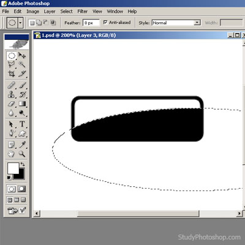Enable Subtract from Selection mode
Image resolution: width=245 pixels, height=245 pixels.
(x=45, y=23)
